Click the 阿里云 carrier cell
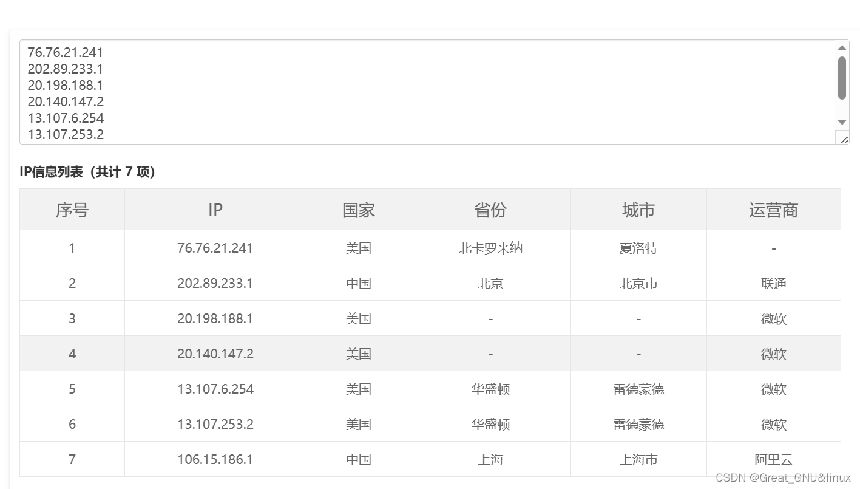This screenshot has height=489, width=860. [x=774, y=459]
